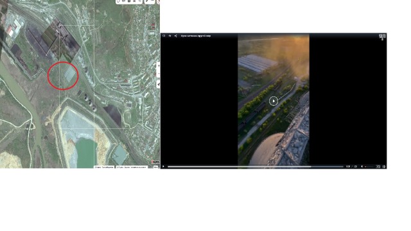Seek along the video progress bar
411x231 pixels.
pyautogui.click(x=256, y=166)
